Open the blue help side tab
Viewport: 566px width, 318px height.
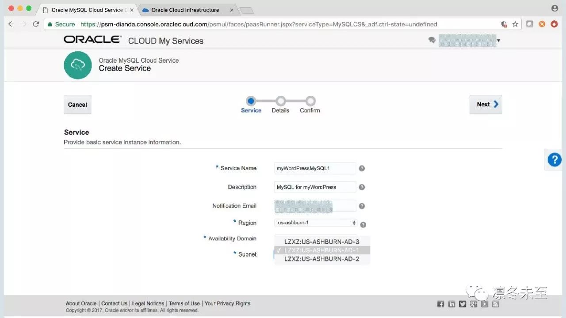click(x=555, y=159)
